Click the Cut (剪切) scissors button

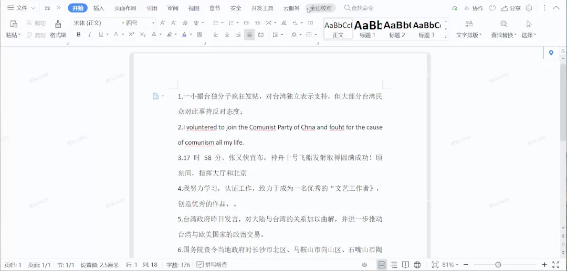pyautogui.click(x=36, y=23)
